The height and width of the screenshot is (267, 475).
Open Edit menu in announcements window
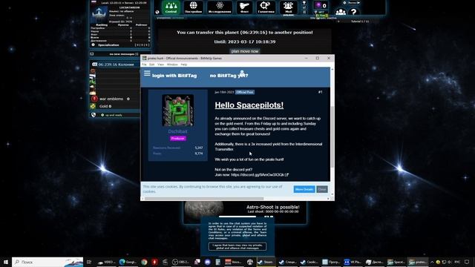point(151,65)
